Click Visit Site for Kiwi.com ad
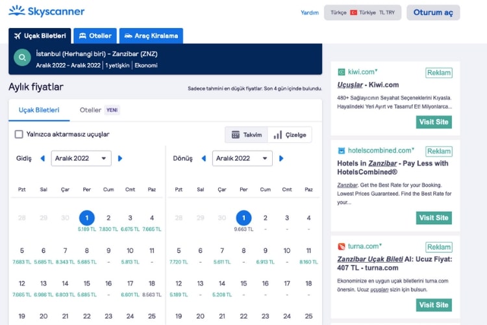 [x=434, y=122]
